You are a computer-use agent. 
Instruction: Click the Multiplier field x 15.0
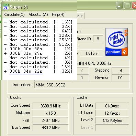tap(50, 113)
